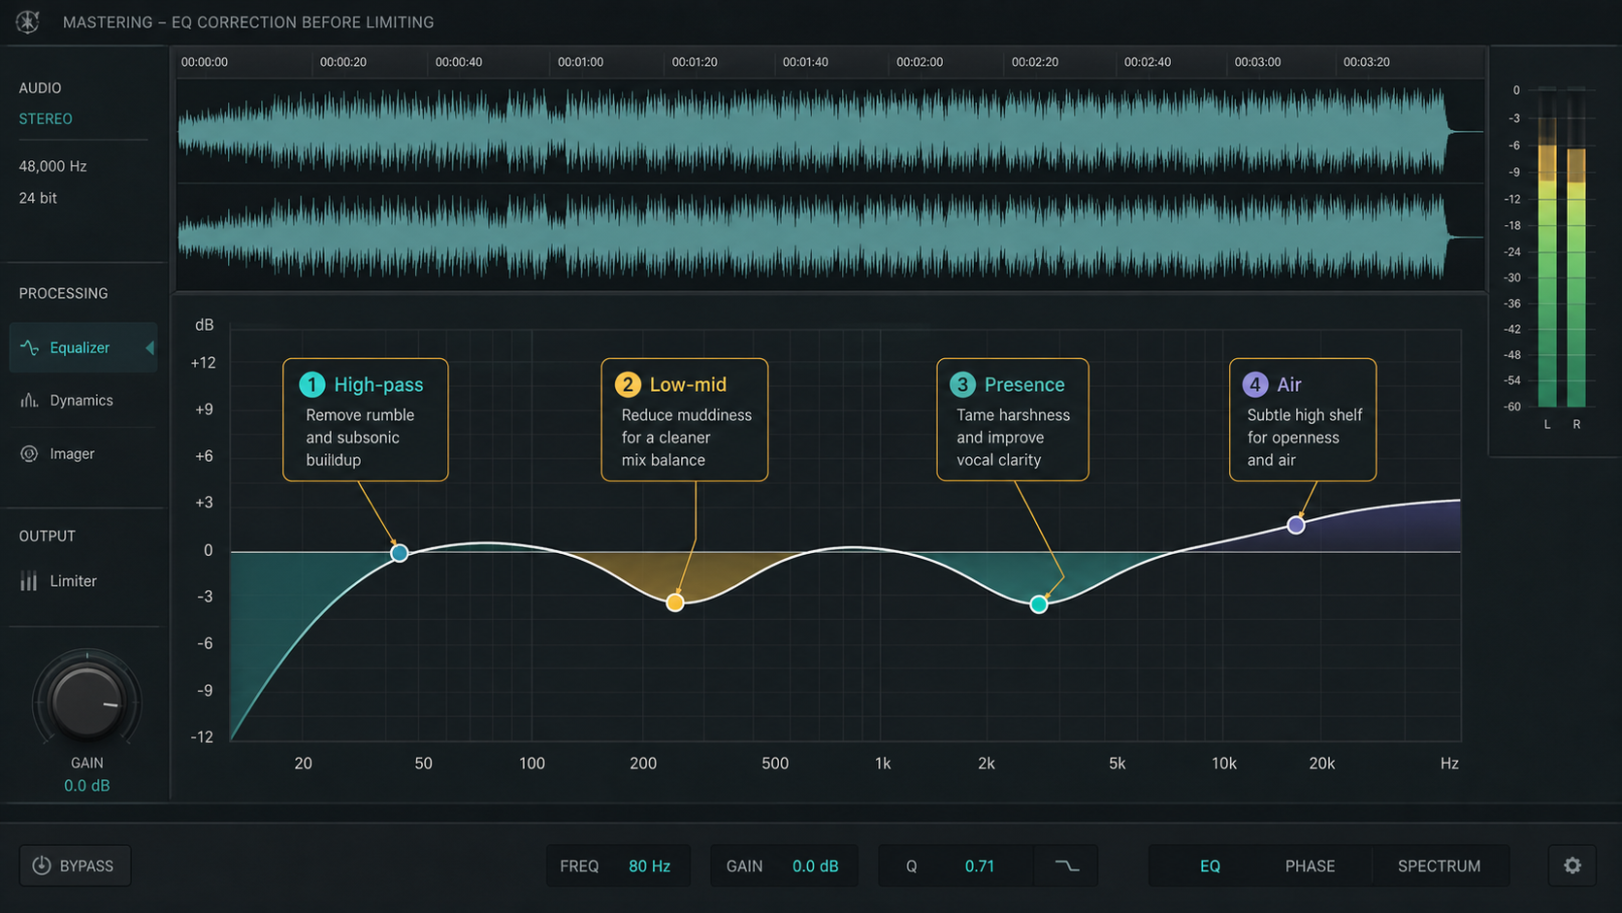Click the Low-mid annotation title
1622x913 pixels.
click(x=688, y=384)
